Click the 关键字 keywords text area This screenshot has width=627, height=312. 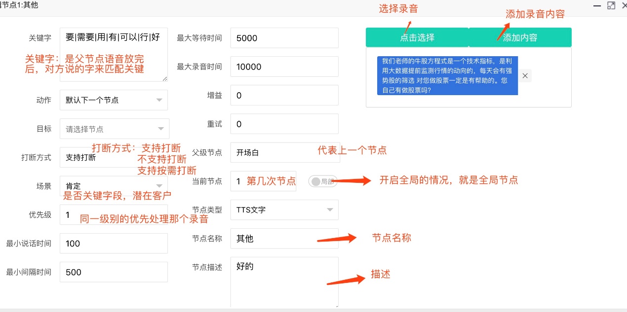pyautogui.click(x=114, y=54)
